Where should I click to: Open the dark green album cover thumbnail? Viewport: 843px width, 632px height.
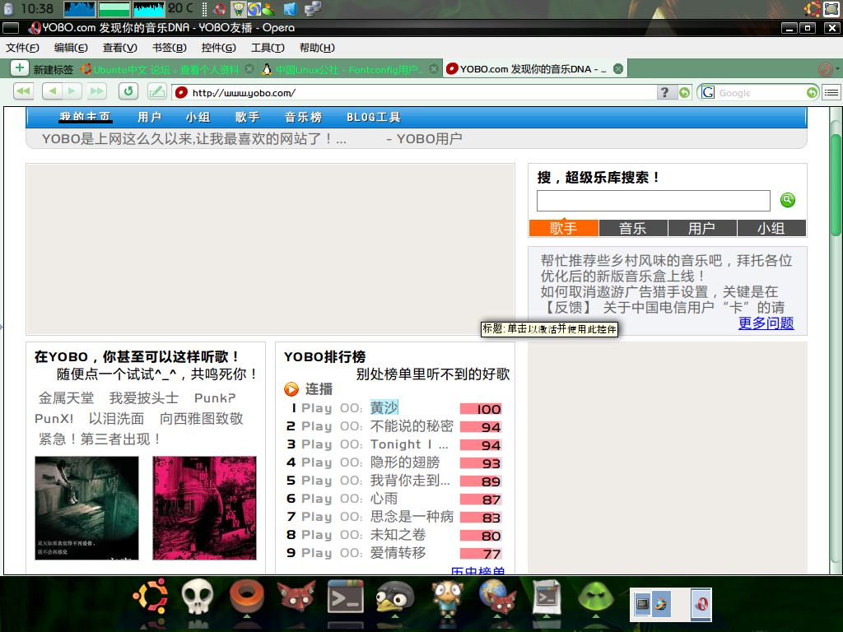coord(86,508)
